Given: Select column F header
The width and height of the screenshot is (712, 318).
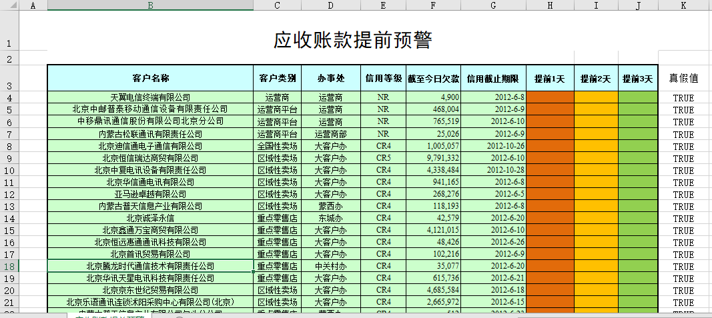Looking at the screenshot, I should 433,5.
